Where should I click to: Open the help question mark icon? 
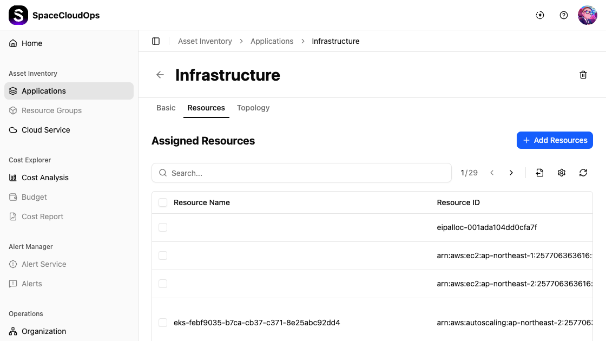(x=564, y=15)
